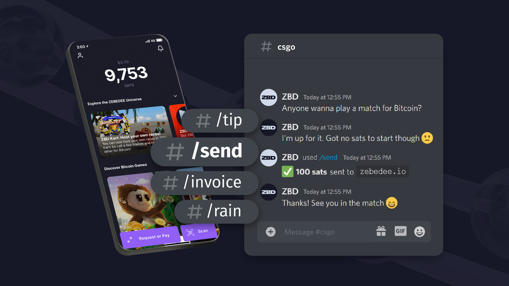Screen dimensions: 509x286
Task: Open the emoji picker smiley icon
Action: [419, 232]
